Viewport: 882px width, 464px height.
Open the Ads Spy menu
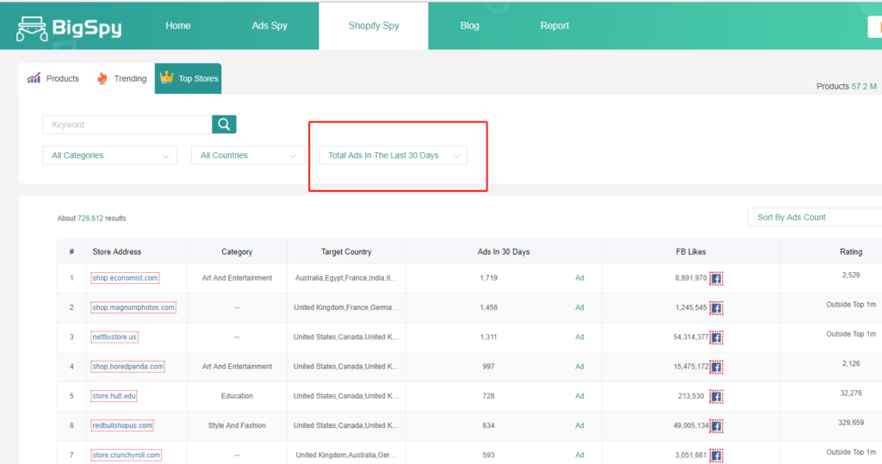coord(270,26)
